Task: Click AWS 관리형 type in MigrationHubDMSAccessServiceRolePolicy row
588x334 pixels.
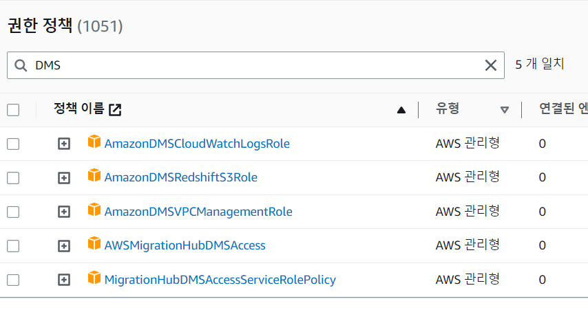Action: coord(468,279)
